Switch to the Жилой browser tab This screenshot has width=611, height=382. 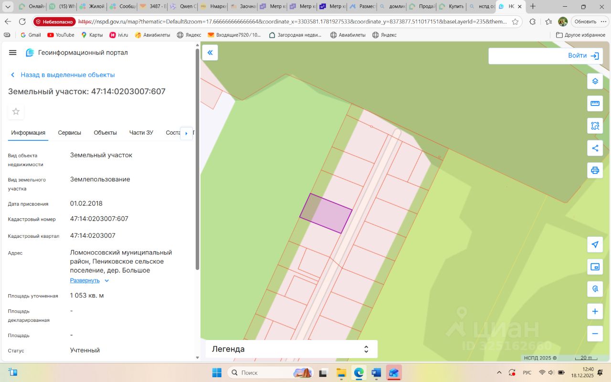coord(91,7)
